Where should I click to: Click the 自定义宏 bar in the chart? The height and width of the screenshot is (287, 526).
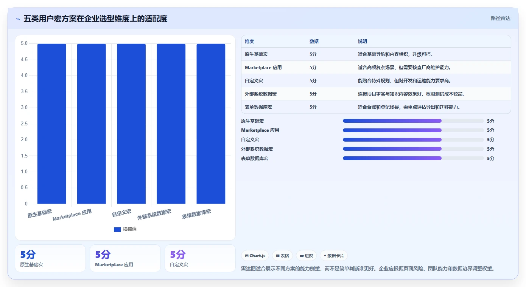tap(131, 124)
